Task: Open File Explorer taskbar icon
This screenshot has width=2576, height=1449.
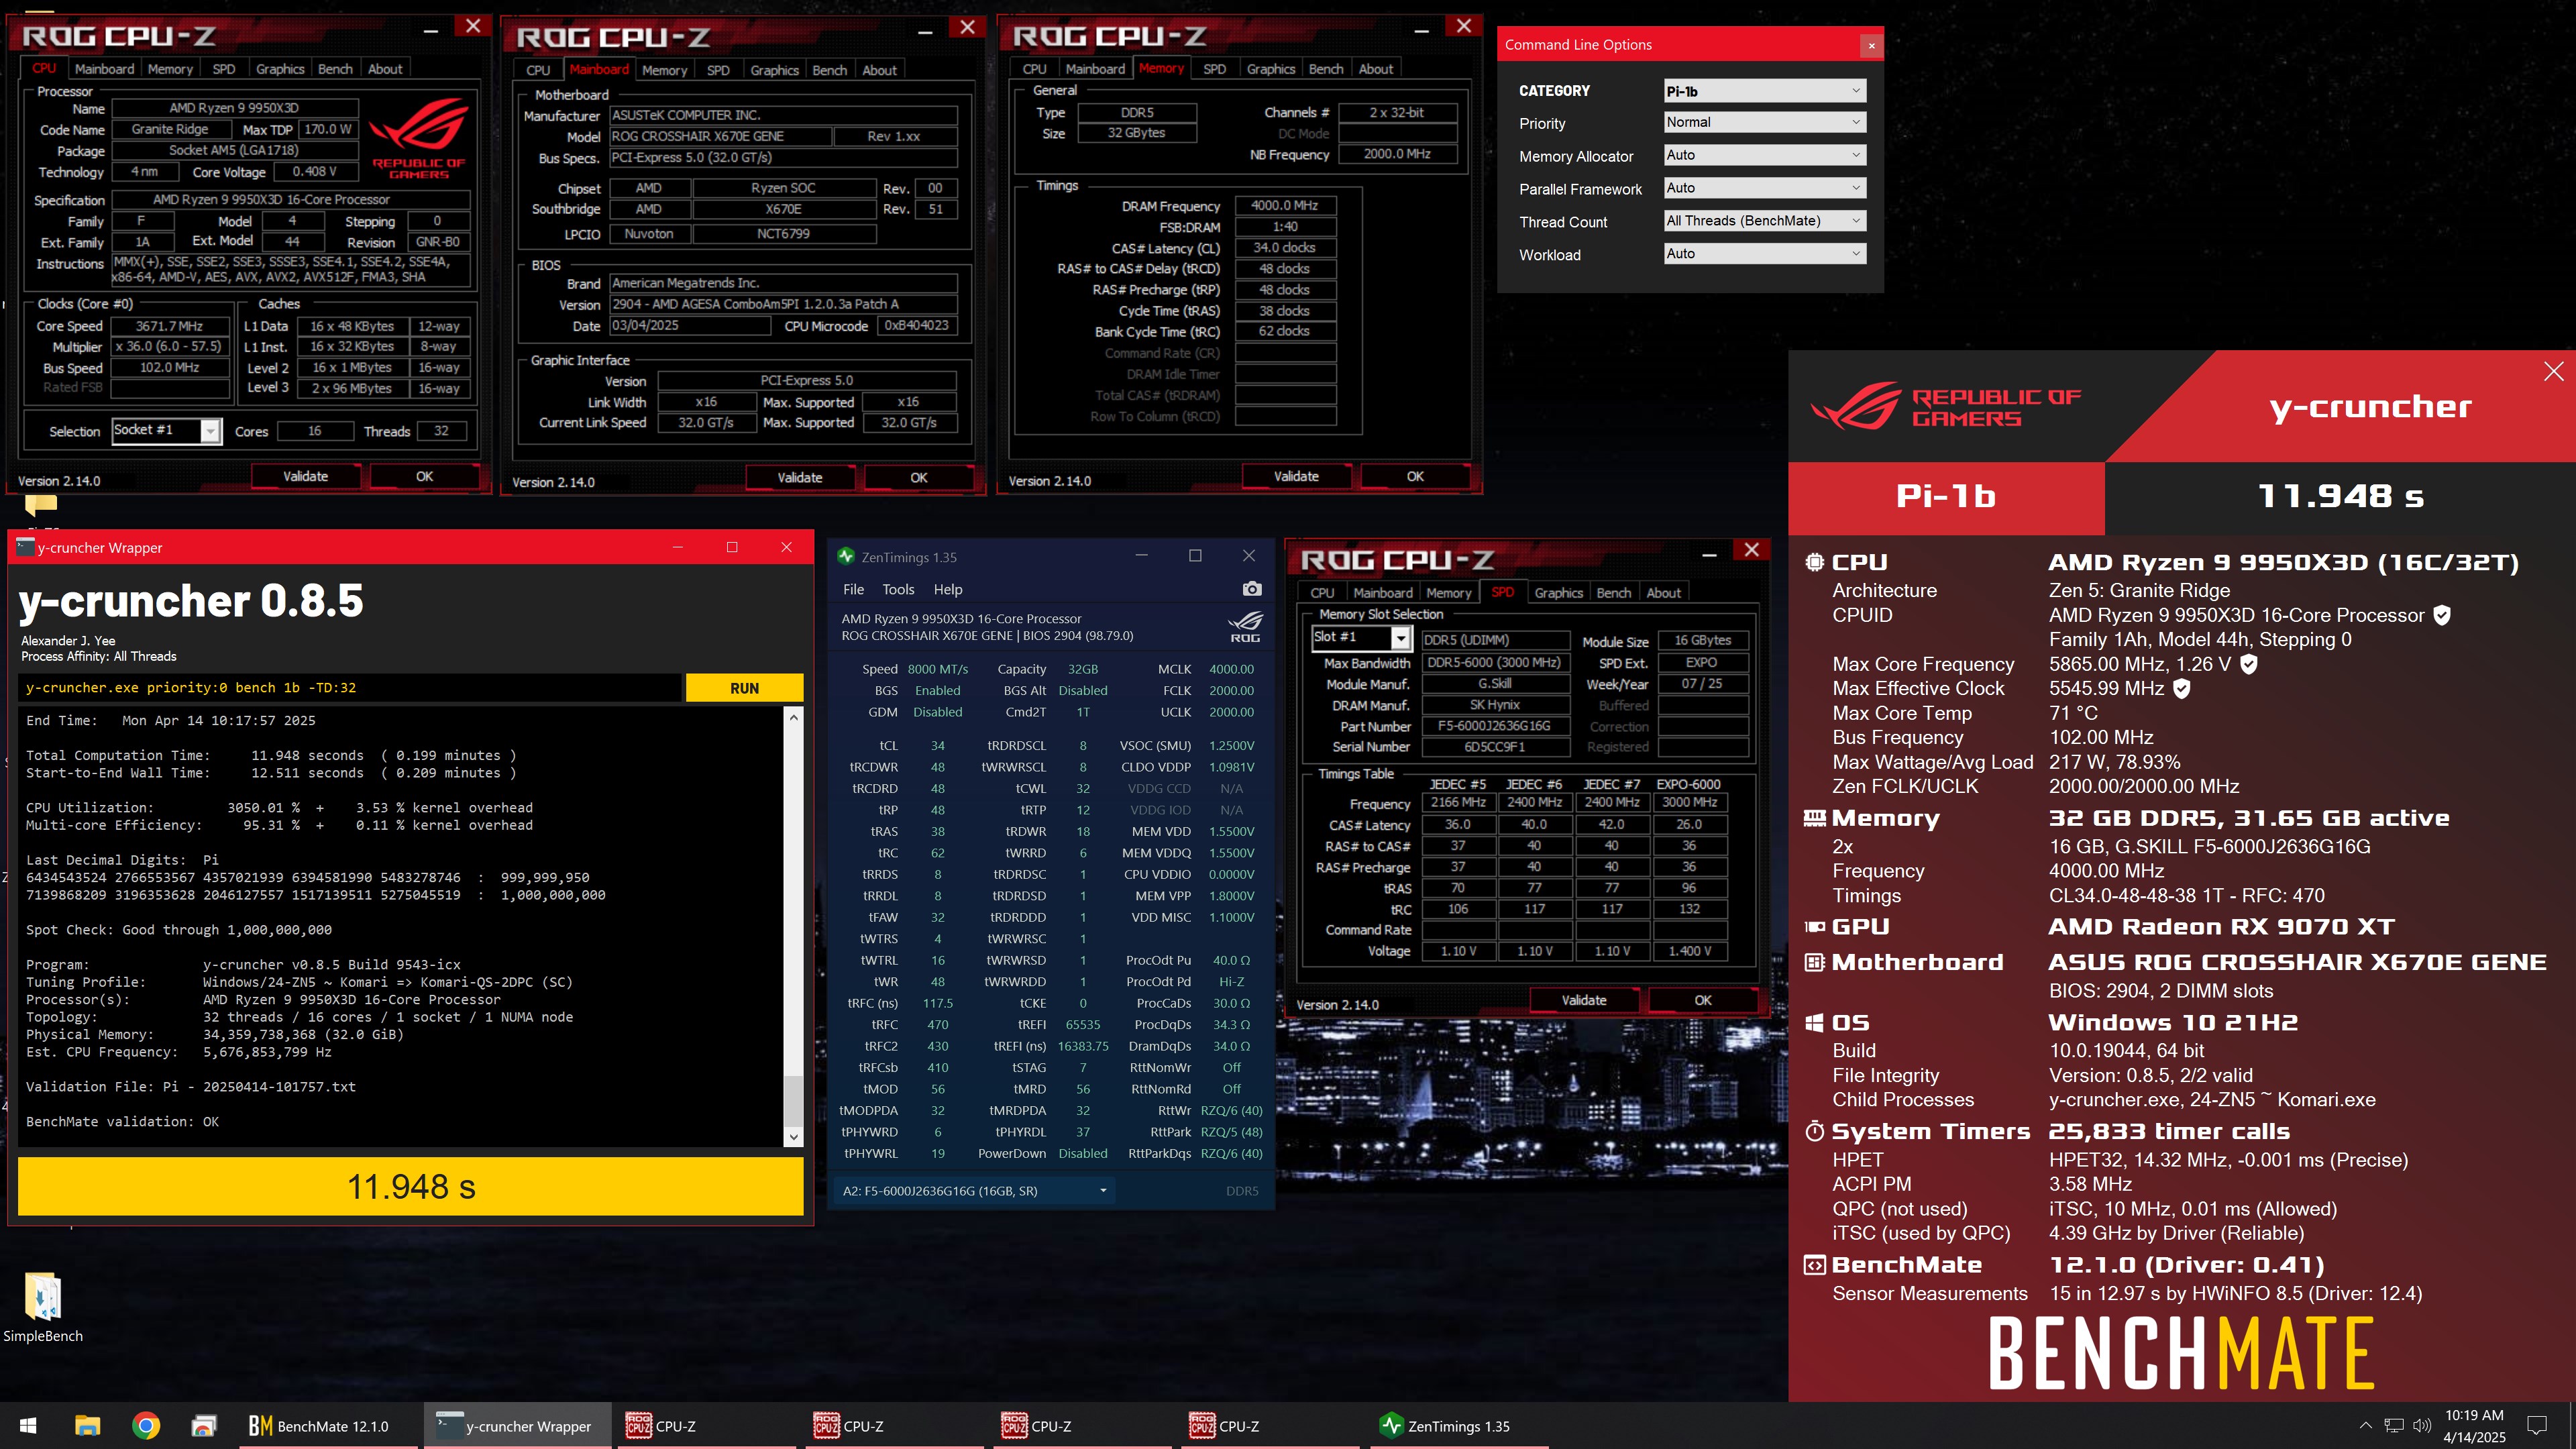Action: (x=87, y=1426)
